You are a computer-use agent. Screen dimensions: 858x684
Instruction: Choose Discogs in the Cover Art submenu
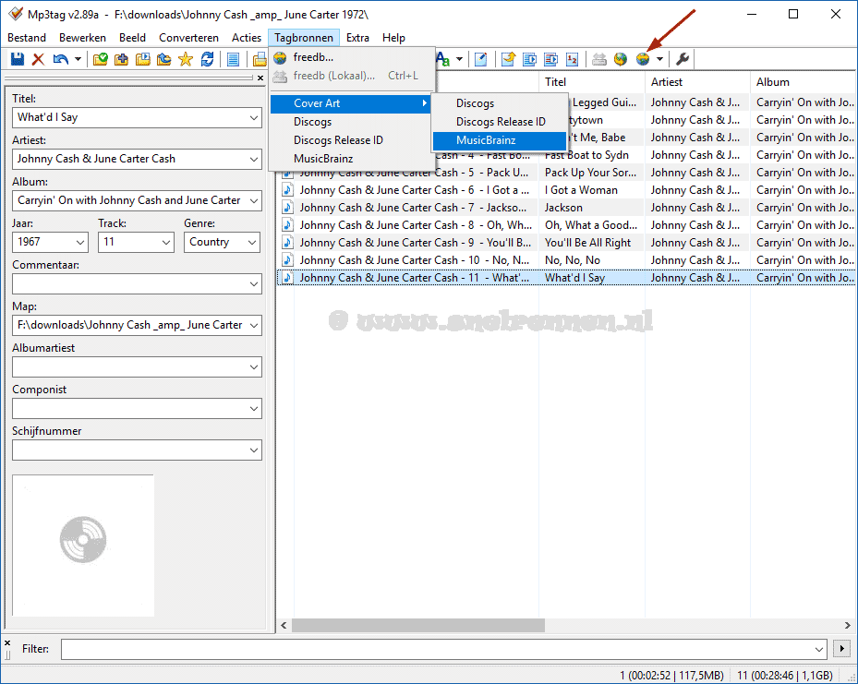coord(499,103)
